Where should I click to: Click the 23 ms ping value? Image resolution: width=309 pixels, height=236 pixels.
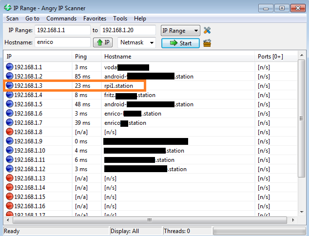pyautogui.click(x=82, y=85)
